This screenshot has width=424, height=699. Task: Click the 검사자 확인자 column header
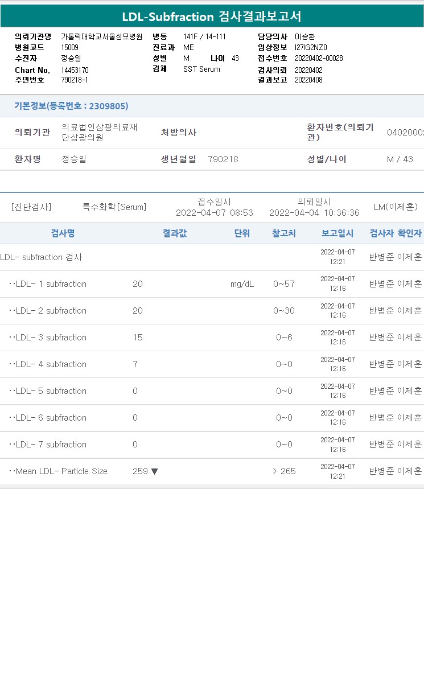coord(396,233)
